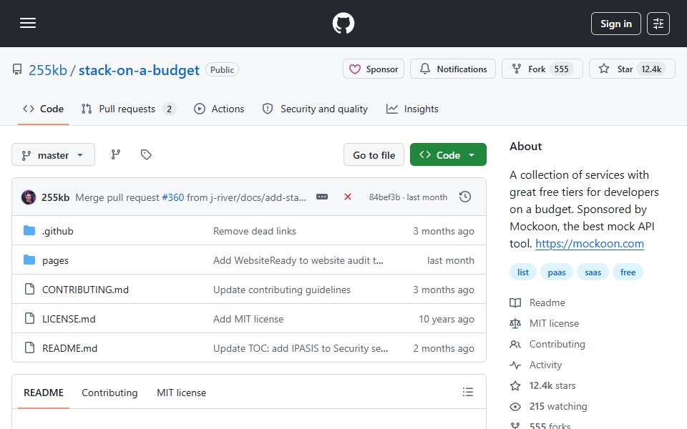Select MIT license tab in README panel
Screen dimensions: 687x429
click(x=181, y=393)
